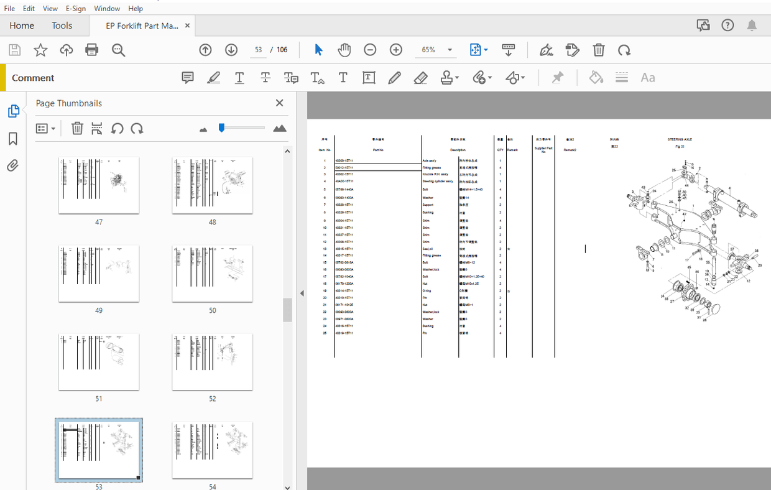Select the Pencil drawing tool
The height and width of the screenshot is (490, 771).
(394, 78)
